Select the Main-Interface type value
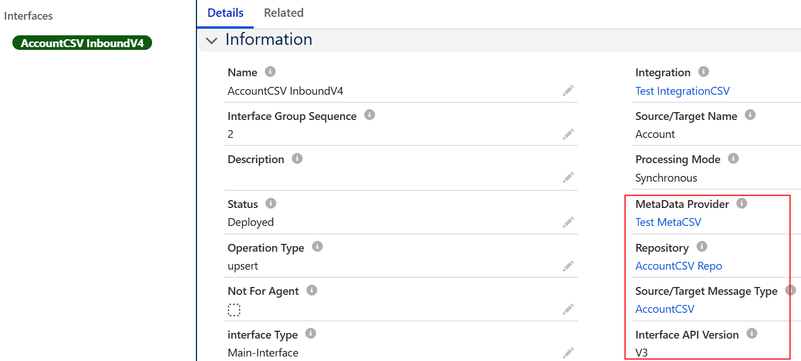Screen dimensions: 801x361 point(263,353)
